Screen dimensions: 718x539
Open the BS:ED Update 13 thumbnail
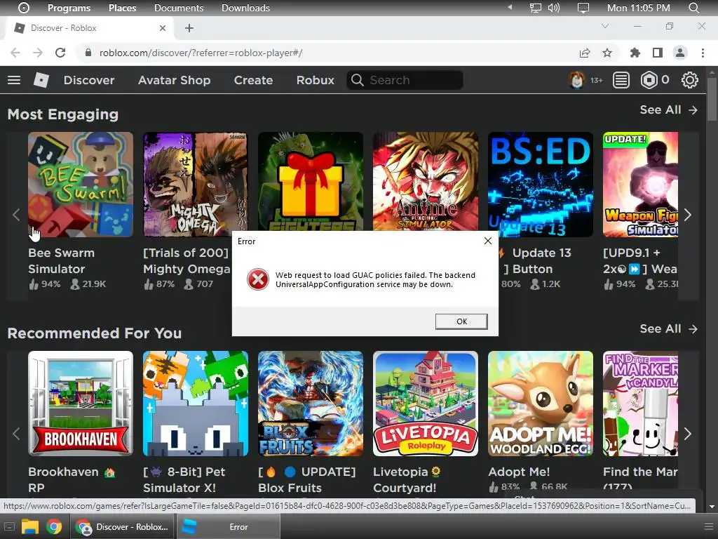pyautogui.click(x=541, y=185)
